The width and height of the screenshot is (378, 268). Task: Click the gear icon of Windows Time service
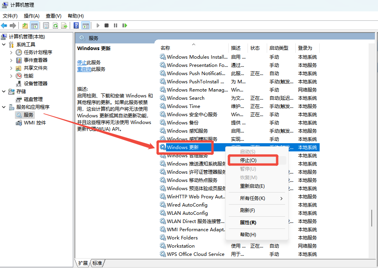(x=163, y=106)
